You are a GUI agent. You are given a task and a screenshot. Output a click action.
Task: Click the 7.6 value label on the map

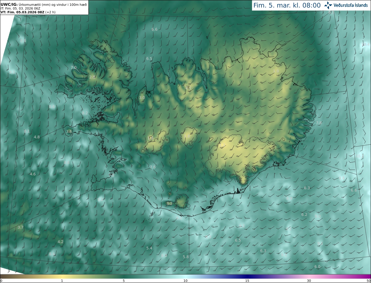coord(153,167)
